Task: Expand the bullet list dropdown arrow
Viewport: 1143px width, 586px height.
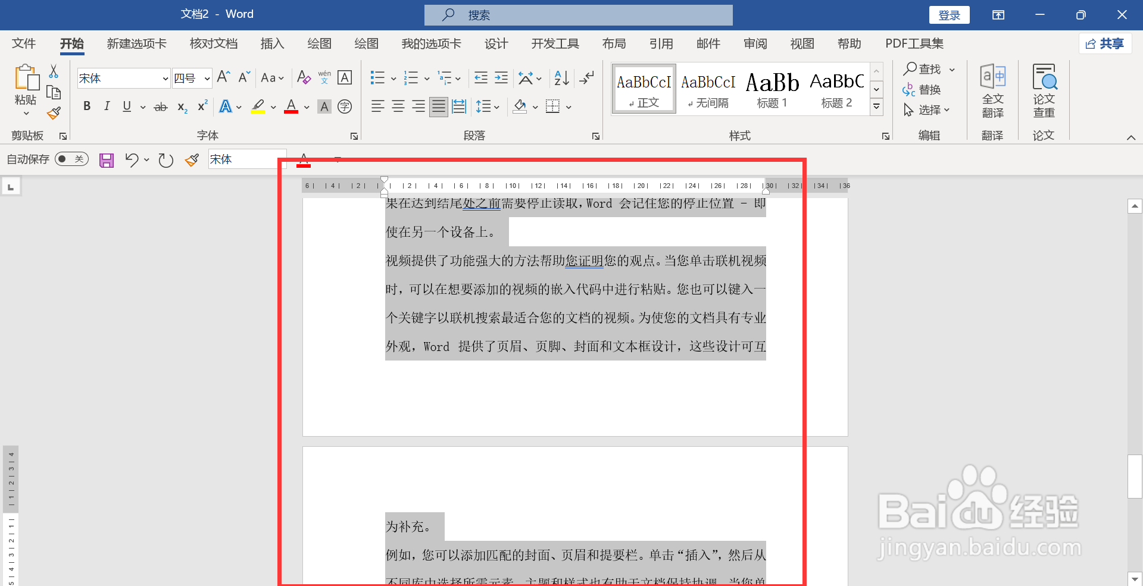Action: point(394,79)
